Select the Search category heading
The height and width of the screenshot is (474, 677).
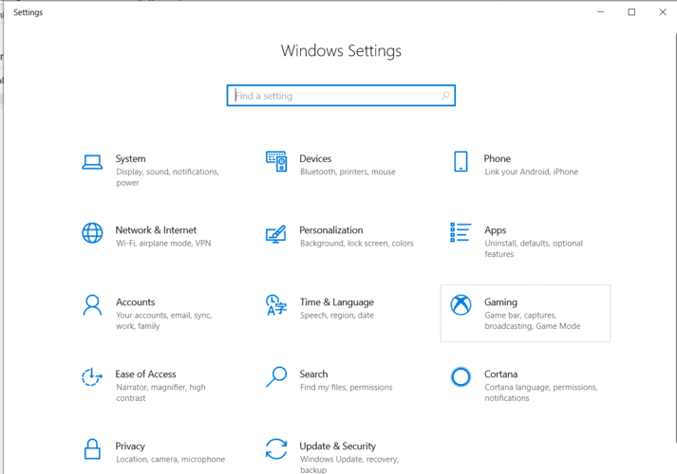[x=314, y=374]
